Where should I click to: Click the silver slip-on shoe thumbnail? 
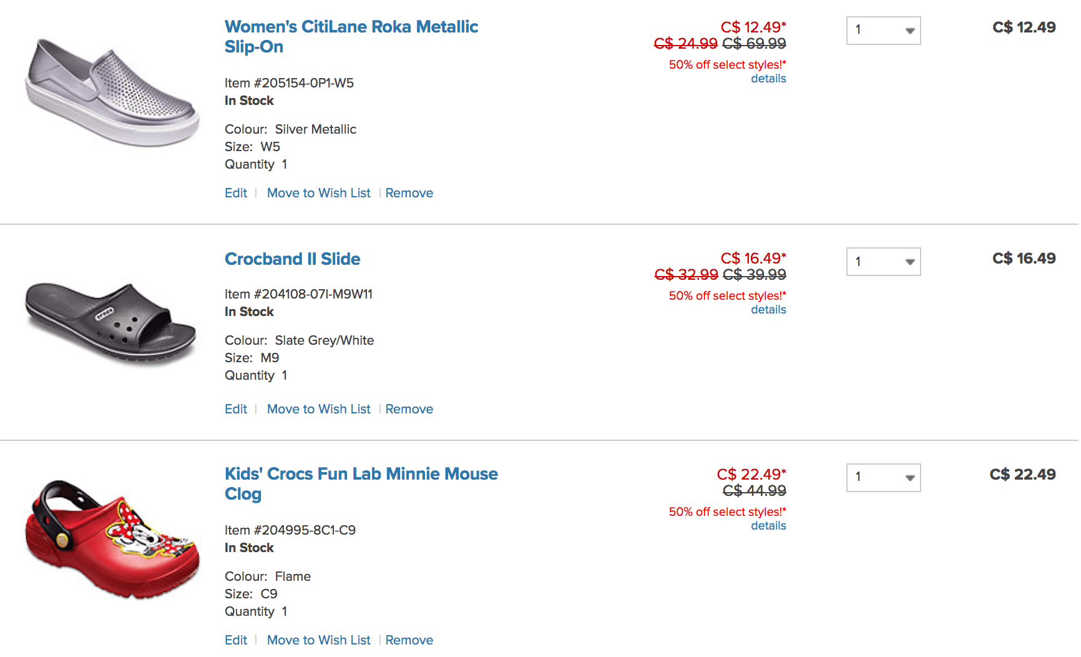[x=112, y=92]
